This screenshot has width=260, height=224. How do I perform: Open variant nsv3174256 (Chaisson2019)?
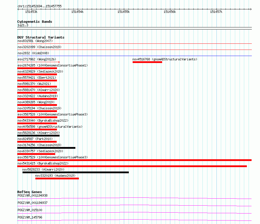[x=39, y=145]
